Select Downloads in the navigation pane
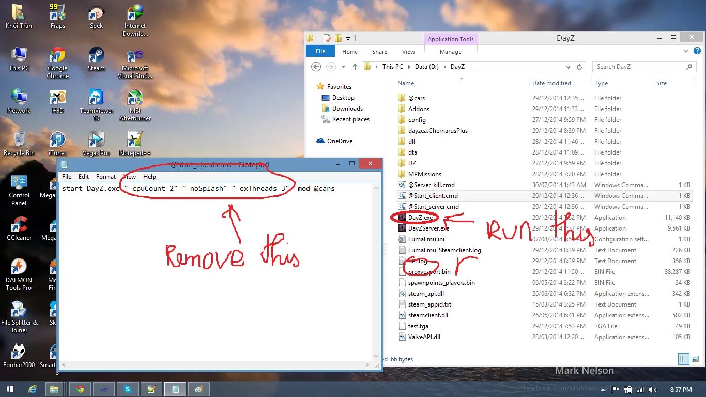The image size is (706, 397). tap(347, 109)
